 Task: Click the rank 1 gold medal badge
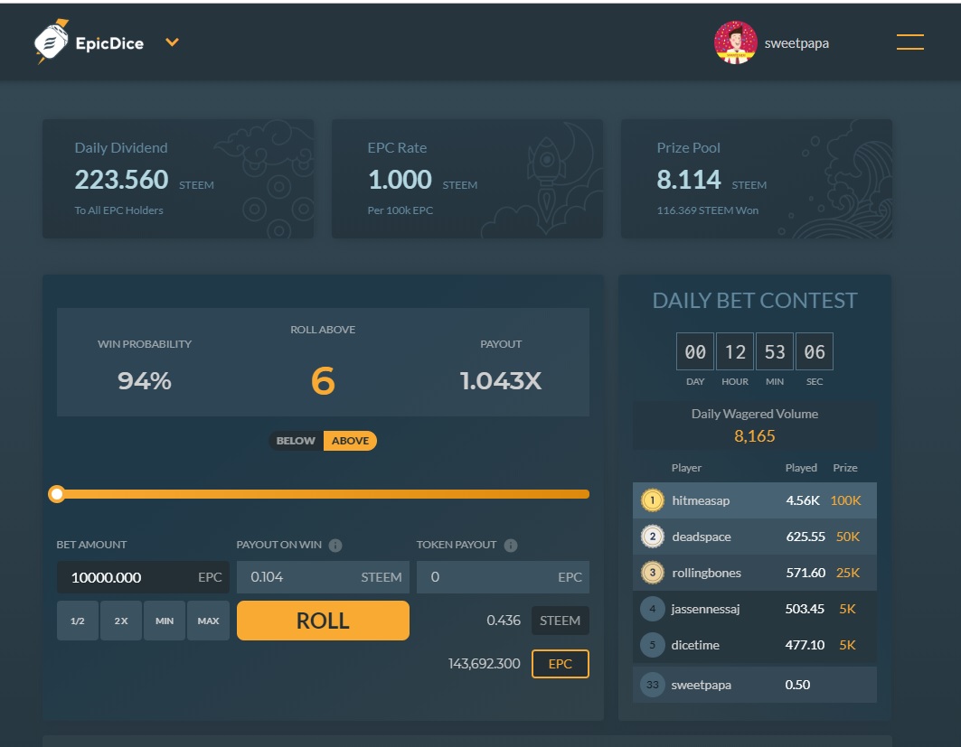pos(652,500)
